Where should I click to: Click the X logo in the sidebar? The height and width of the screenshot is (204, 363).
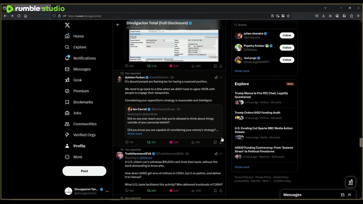pos(67,25)
